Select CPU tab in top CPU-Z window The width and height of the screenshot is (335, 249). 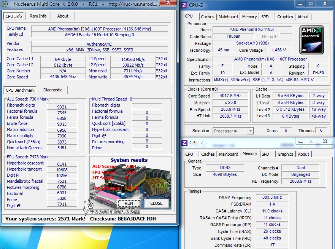coord(189,16)
